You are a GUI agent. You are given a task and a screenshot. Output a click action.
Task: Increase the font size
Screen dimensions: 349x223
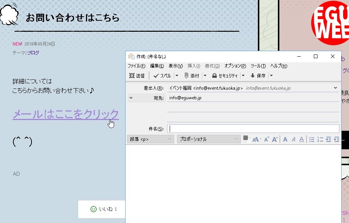pos(275,139)
